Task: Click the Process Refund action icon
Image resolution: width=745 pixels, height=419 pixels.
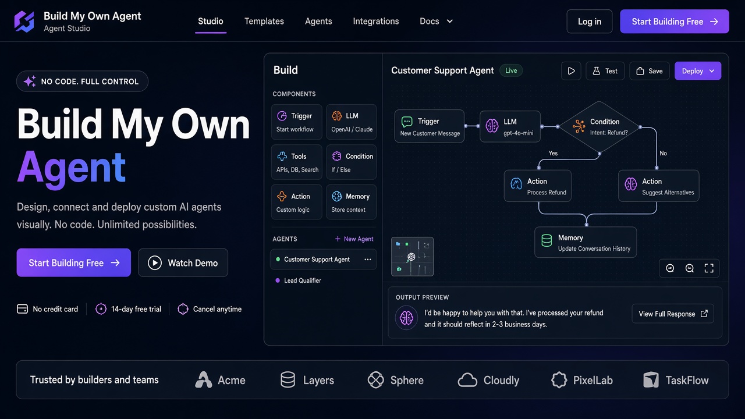Action: [516, 184]
